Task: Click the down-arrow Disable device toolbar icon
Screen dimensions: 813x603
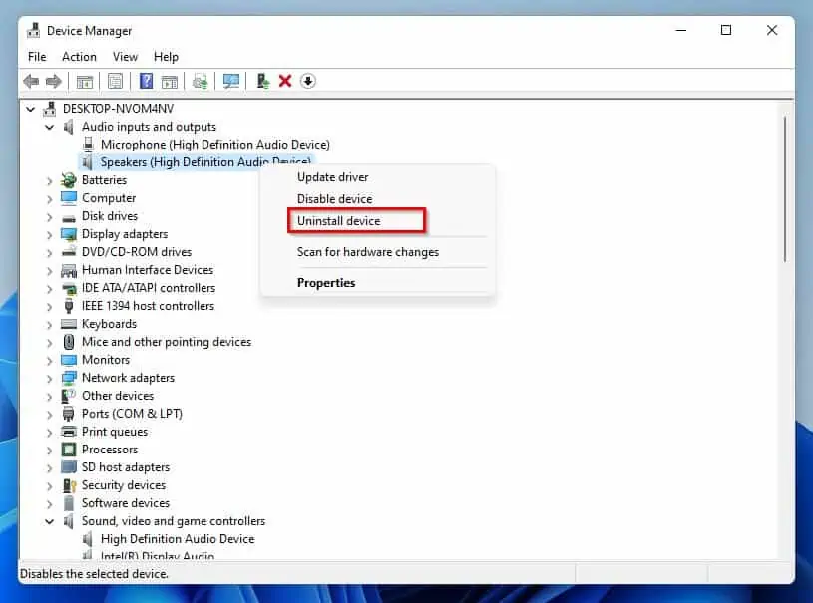Action: (308, 81)
